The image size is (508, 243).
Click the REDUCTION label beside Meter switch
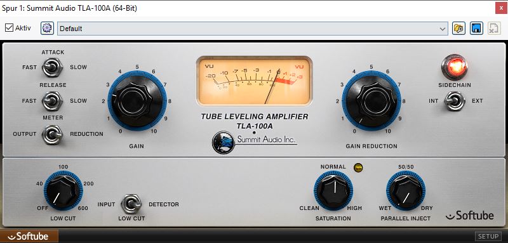pos(86,134)
